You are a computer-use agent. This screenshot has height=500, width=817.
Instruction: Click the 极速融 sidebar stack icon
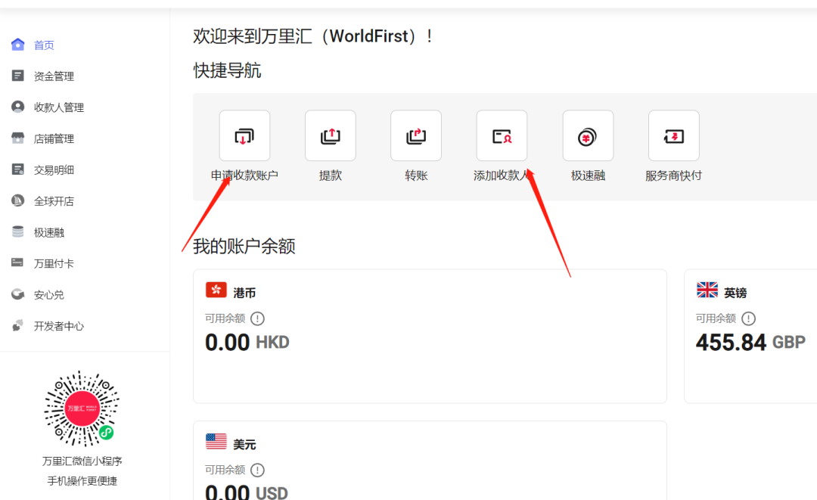point(17,231)
